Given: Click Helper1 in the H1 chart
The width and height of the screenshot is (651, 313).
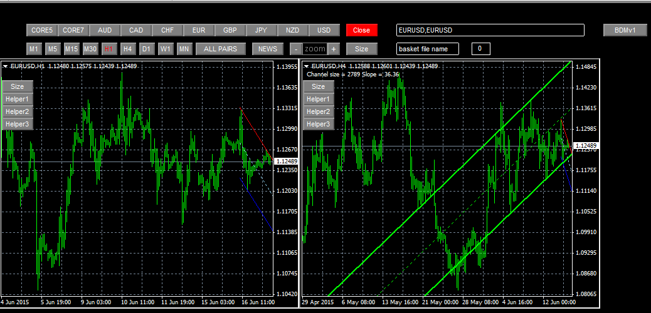Looking at the screenshot, I should tap(18, 99).
